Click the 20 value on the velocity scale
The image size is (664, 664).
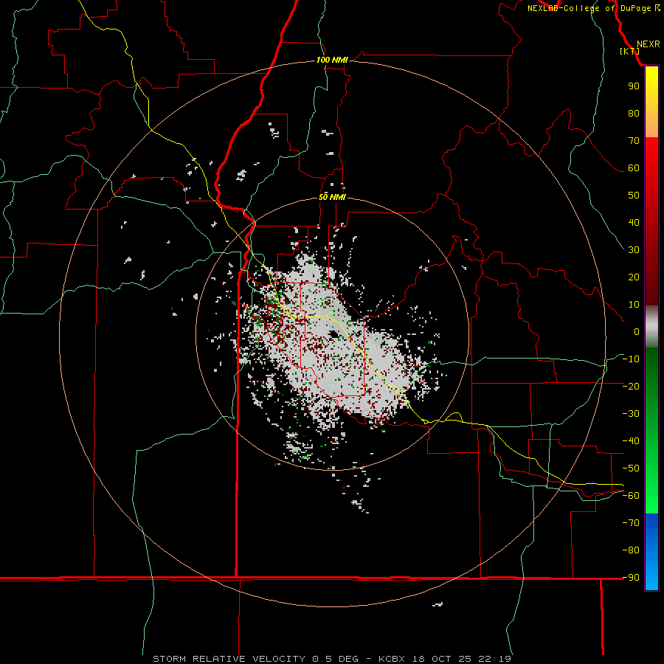click(x=634, y=277)
